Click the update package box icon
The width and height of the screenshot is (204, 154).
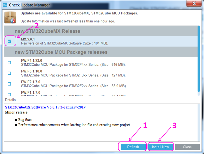[10, 17]
